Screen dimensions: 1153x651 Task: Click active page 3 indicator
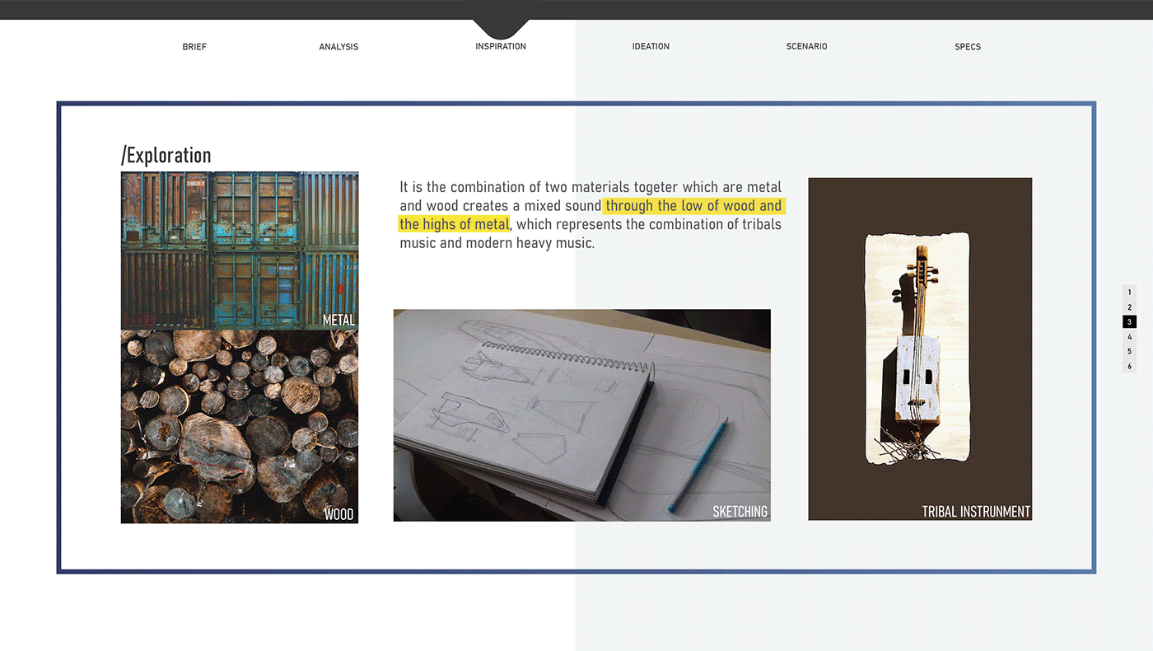(x=1130, y=321)
